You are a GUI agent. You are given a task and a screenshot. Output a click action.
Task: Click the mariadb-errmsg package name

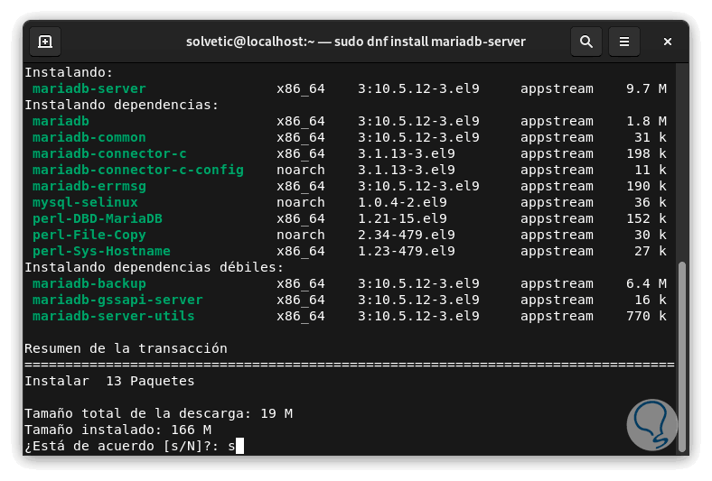pos(89,186)
